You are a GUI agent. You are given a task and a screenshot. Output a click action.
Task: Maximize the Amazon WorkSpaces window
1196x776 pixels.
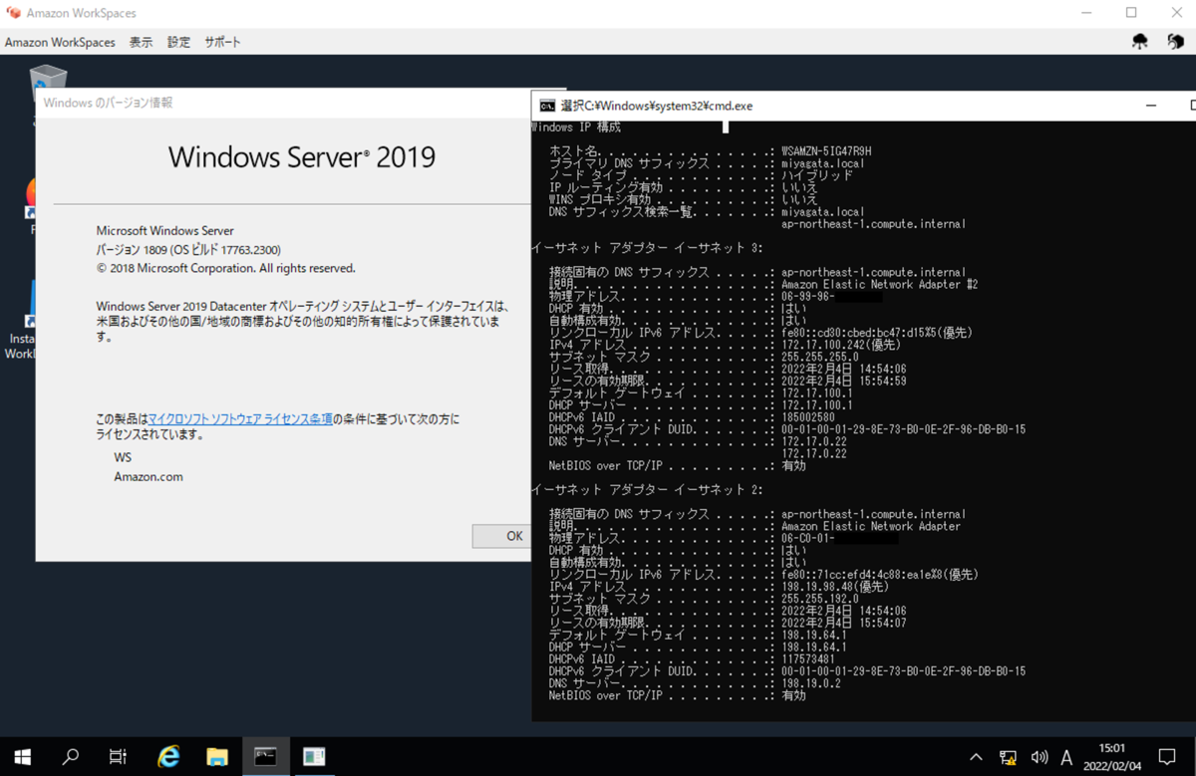(x=1131, y=13)
